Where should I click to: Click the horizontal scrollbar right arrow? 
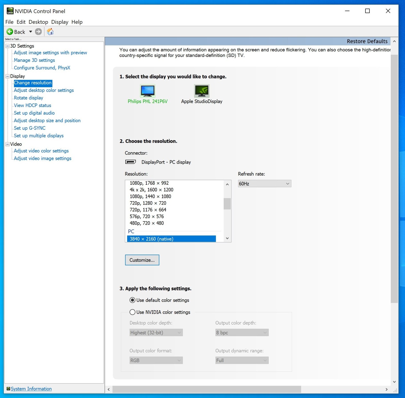click(386, 389)
